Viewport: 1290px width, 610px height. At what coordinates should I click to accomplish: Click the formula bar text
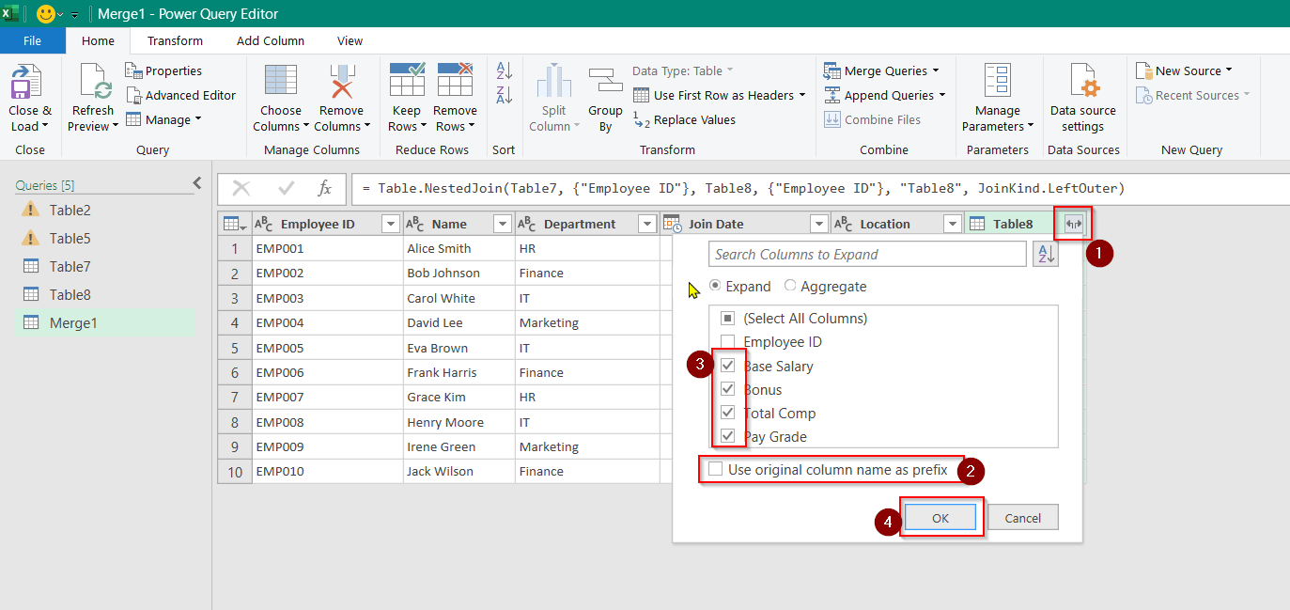pos(743,188)
